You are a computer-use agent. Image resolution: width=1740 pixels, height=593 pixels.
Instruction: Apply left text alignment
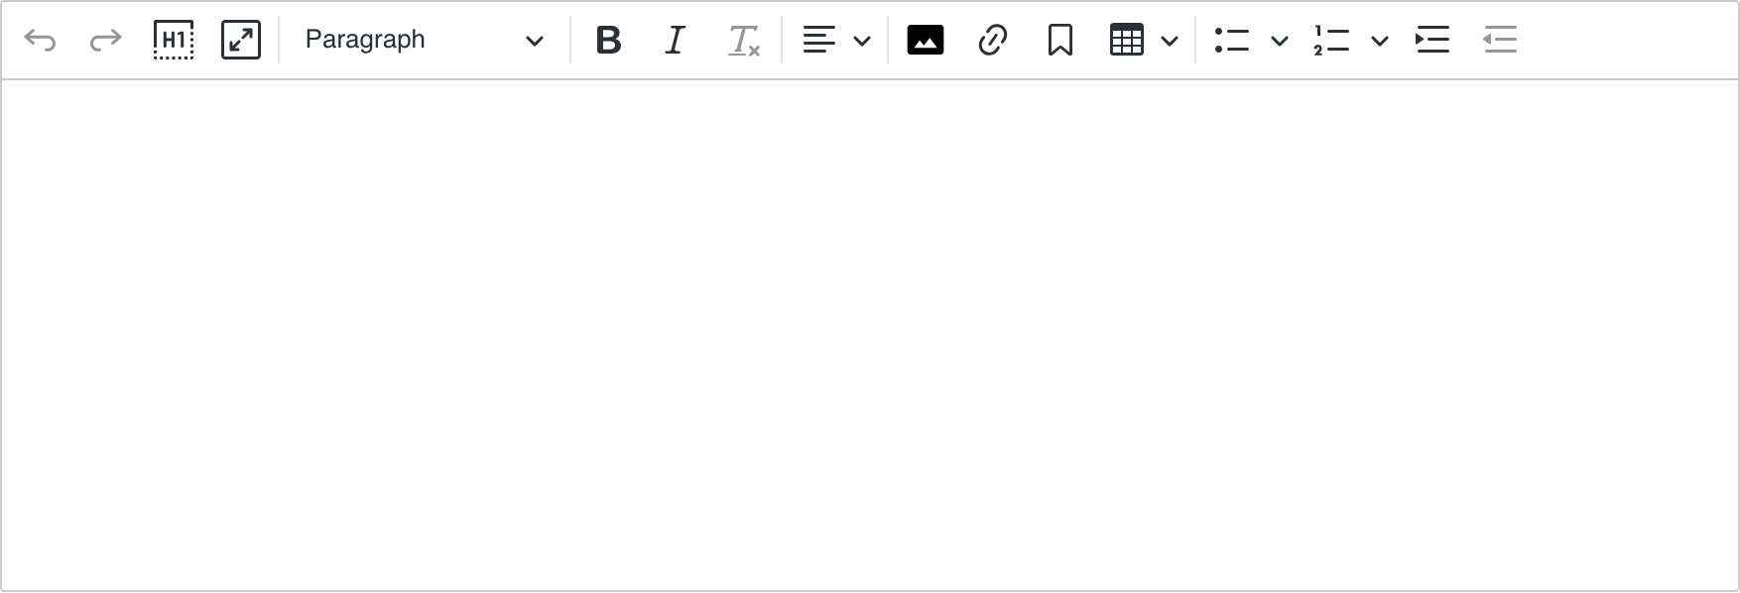coord(818,41)
